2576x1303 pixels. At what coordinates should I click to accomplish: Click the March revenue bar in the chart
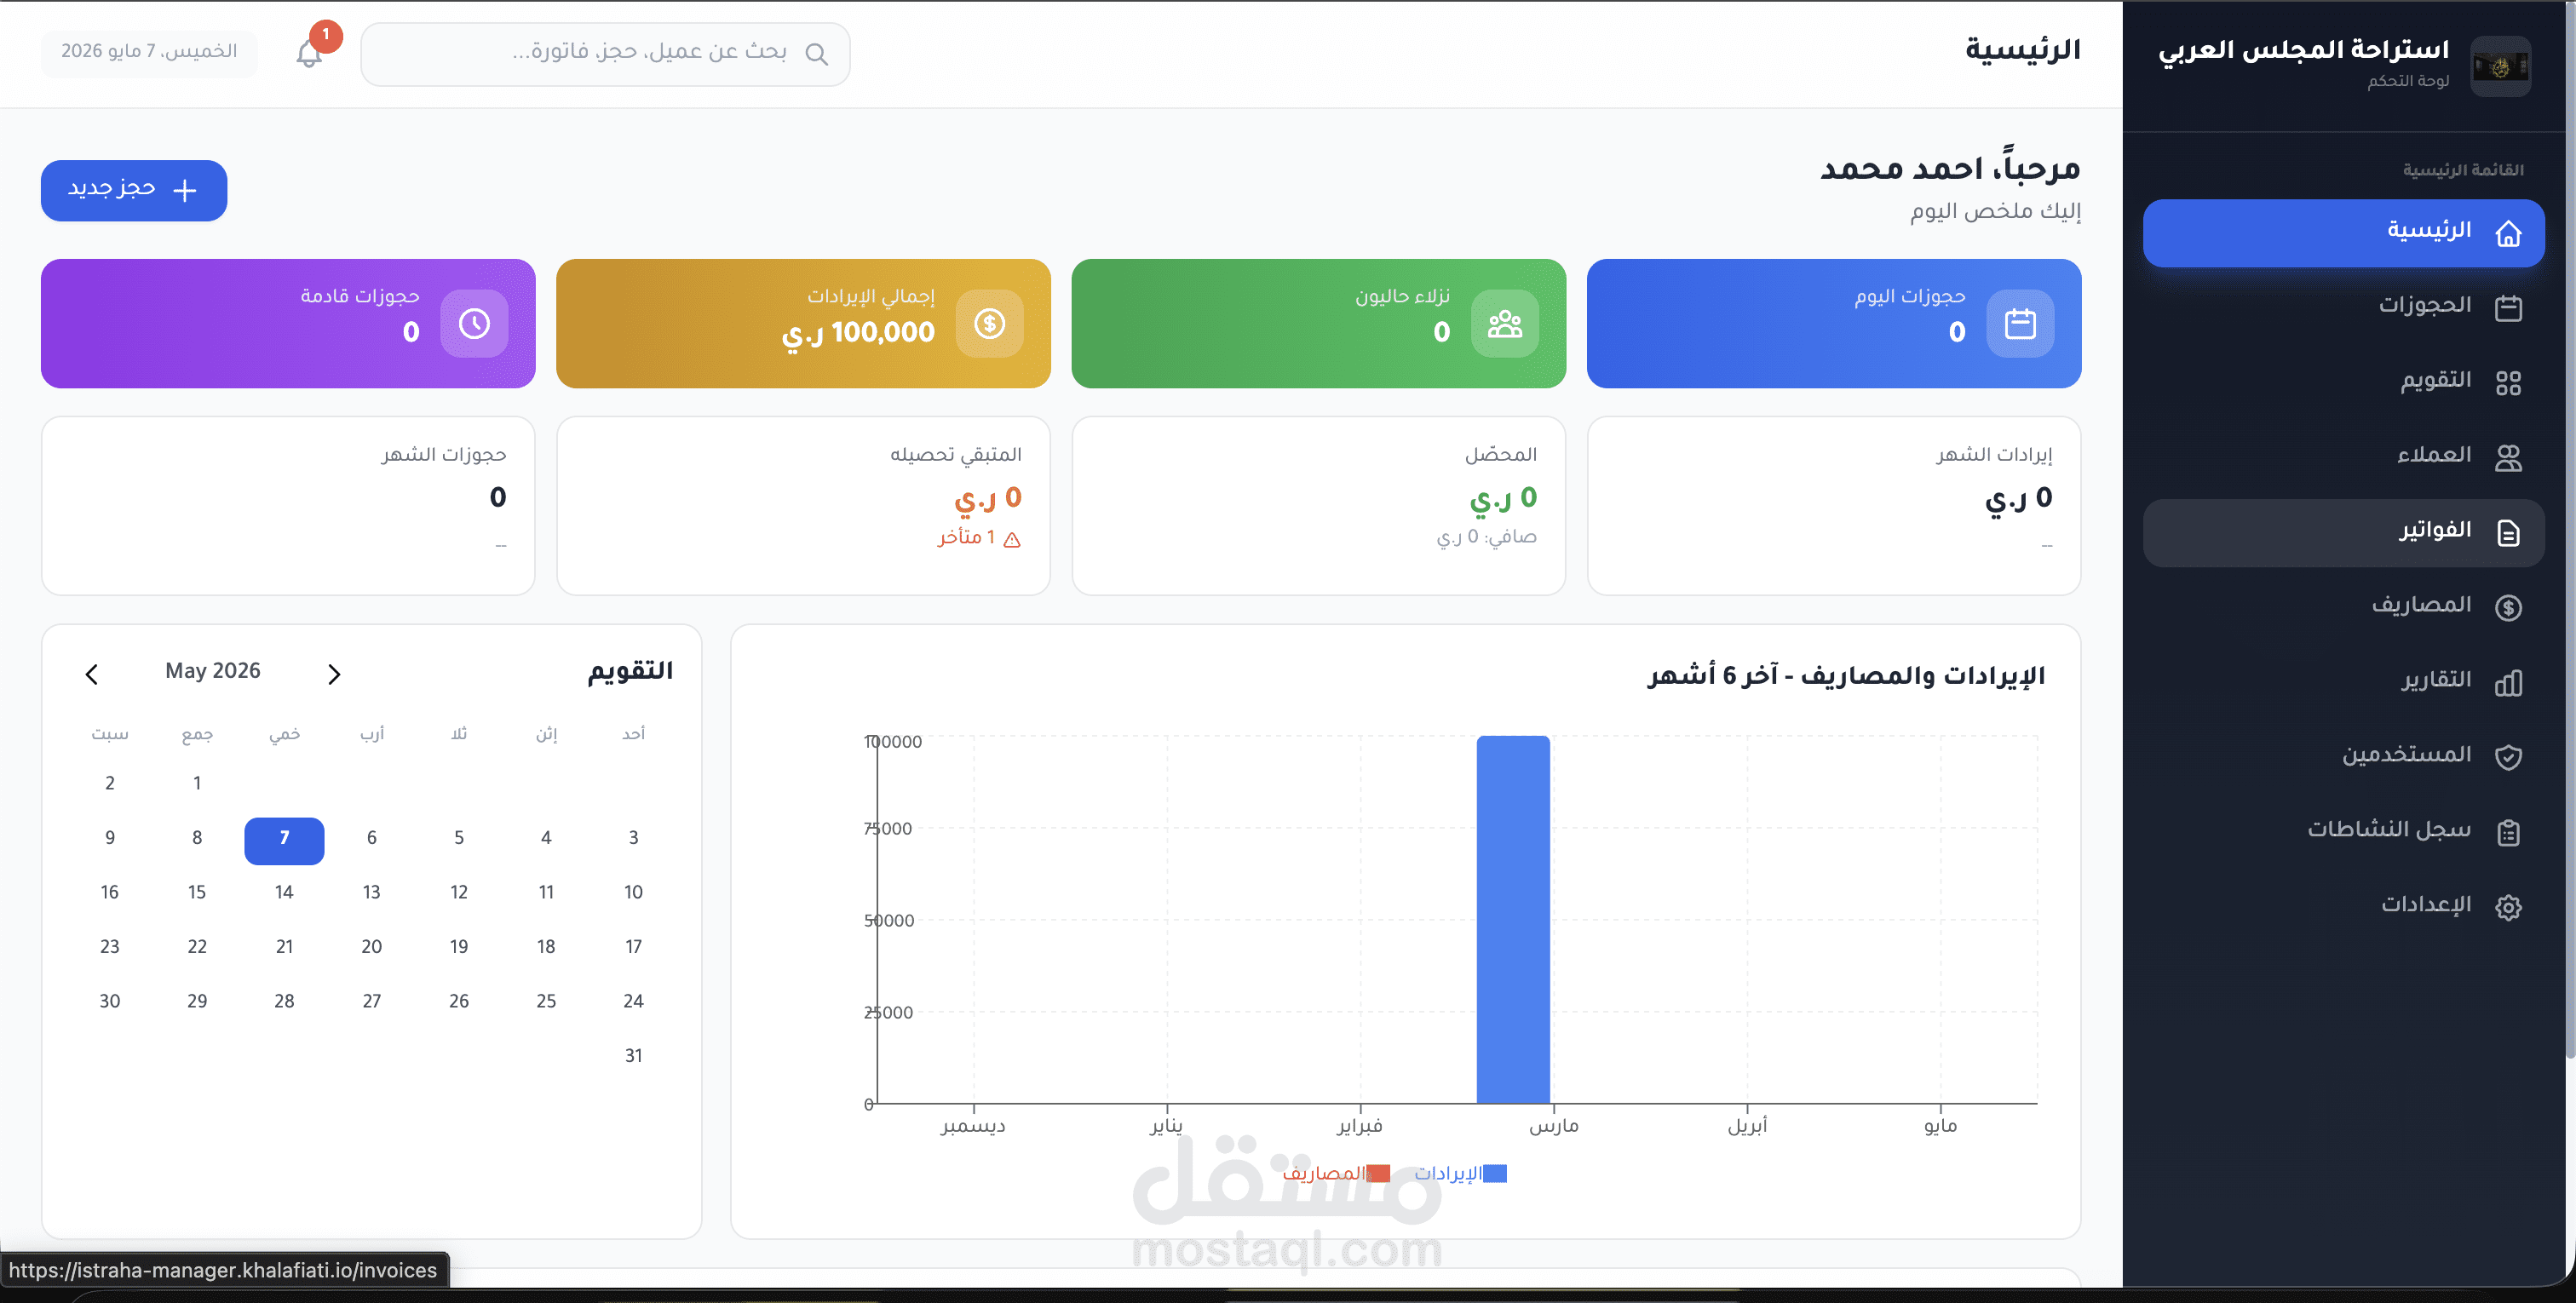1513,919
